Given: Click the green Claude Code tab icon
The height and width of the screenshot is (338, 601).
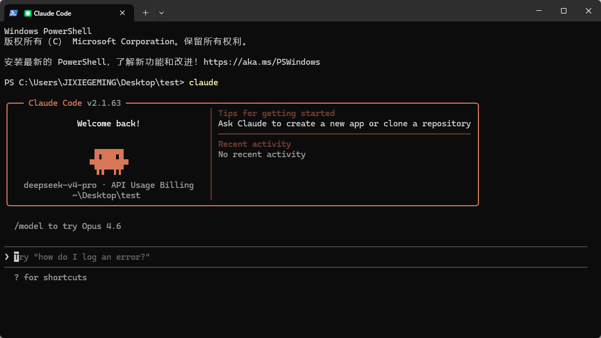Looking at the screenshot, I should pyautogui.click(x=28, y=13).
